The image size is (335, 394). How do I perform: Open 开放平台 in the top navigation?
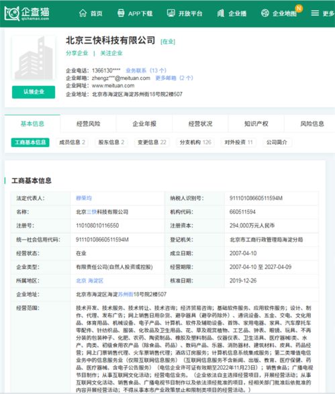point(190,13)
